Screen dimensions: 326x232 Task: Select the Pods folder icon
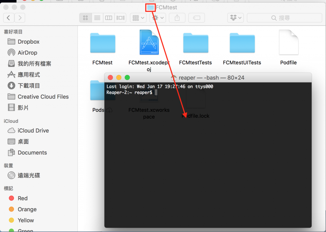click(97, 91)
